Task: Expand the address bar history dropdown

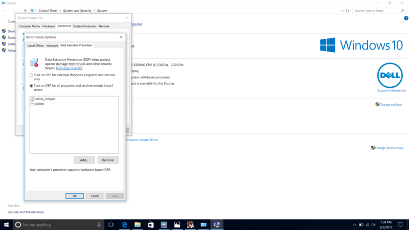Action: [x=342, y=11]
